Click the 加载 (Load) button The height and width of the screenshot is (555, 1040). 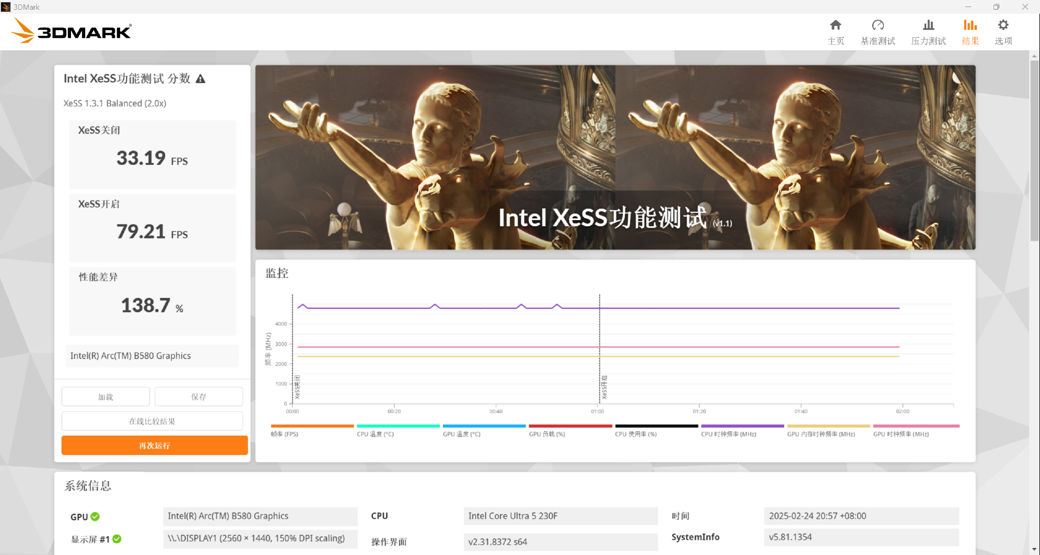click(x=106, y=397)
